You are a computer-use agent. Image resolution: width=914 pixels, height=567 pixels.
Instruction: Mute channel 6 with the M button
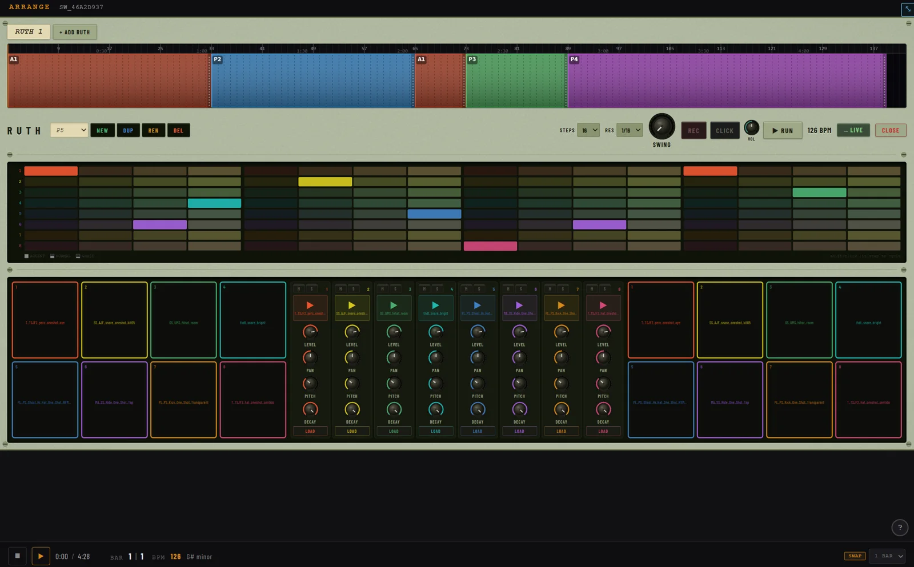[508, 289]
